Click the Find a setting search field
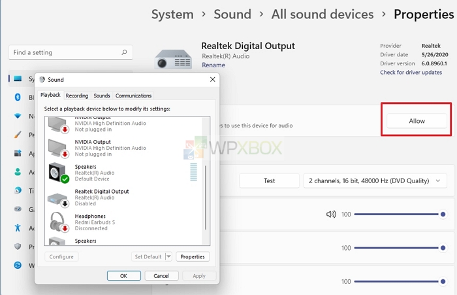Screen dimensions: 457x295 pyautogui.click(x=71, y=52)
